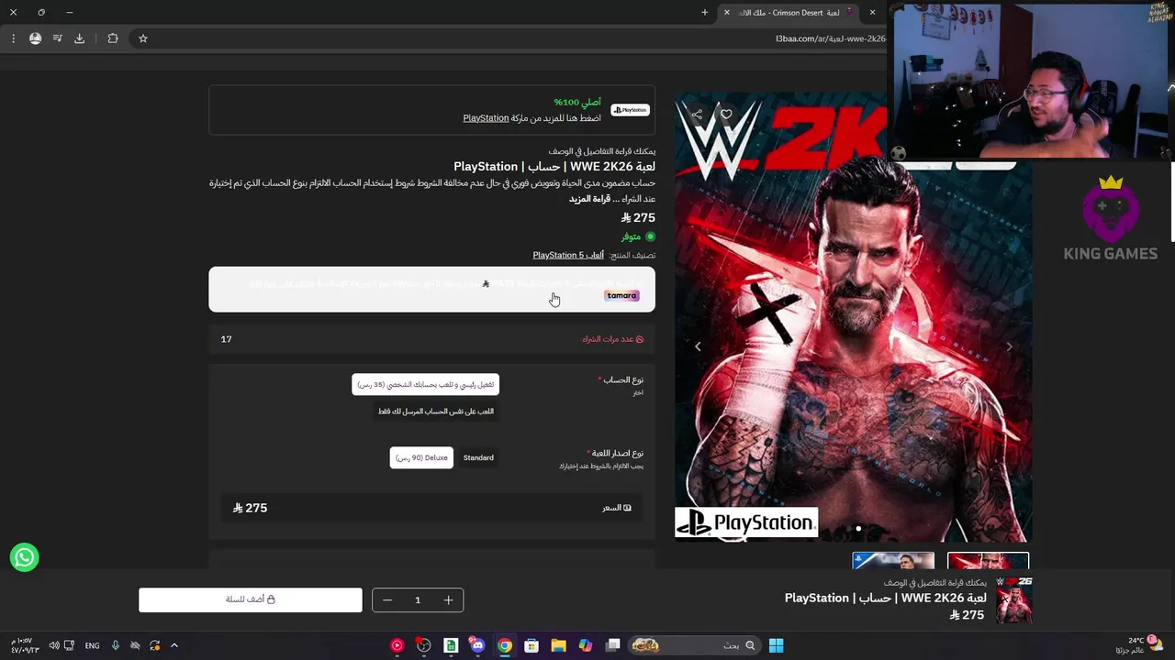Close the Crimson Desert tab

click(727, 13)
